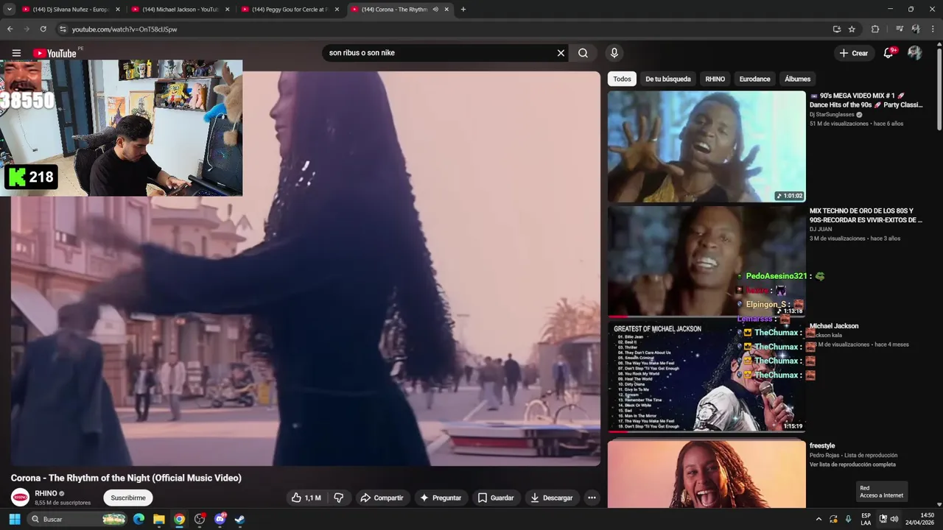Select the RHINO filter chip
This screenshot has width=943, height=530.
(715, 79)
